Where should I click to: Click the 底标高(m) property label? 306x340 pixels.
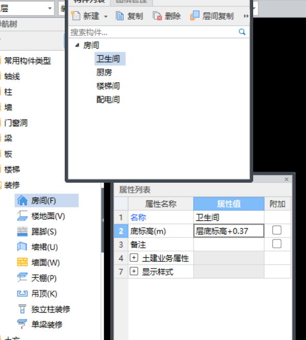pyautogui.click(x=148, y=231)
